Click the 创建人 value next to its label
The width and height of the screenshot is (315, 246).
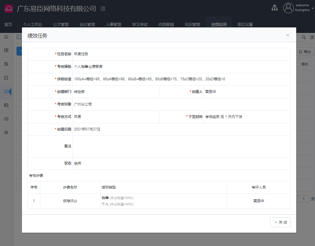[210, 92]
